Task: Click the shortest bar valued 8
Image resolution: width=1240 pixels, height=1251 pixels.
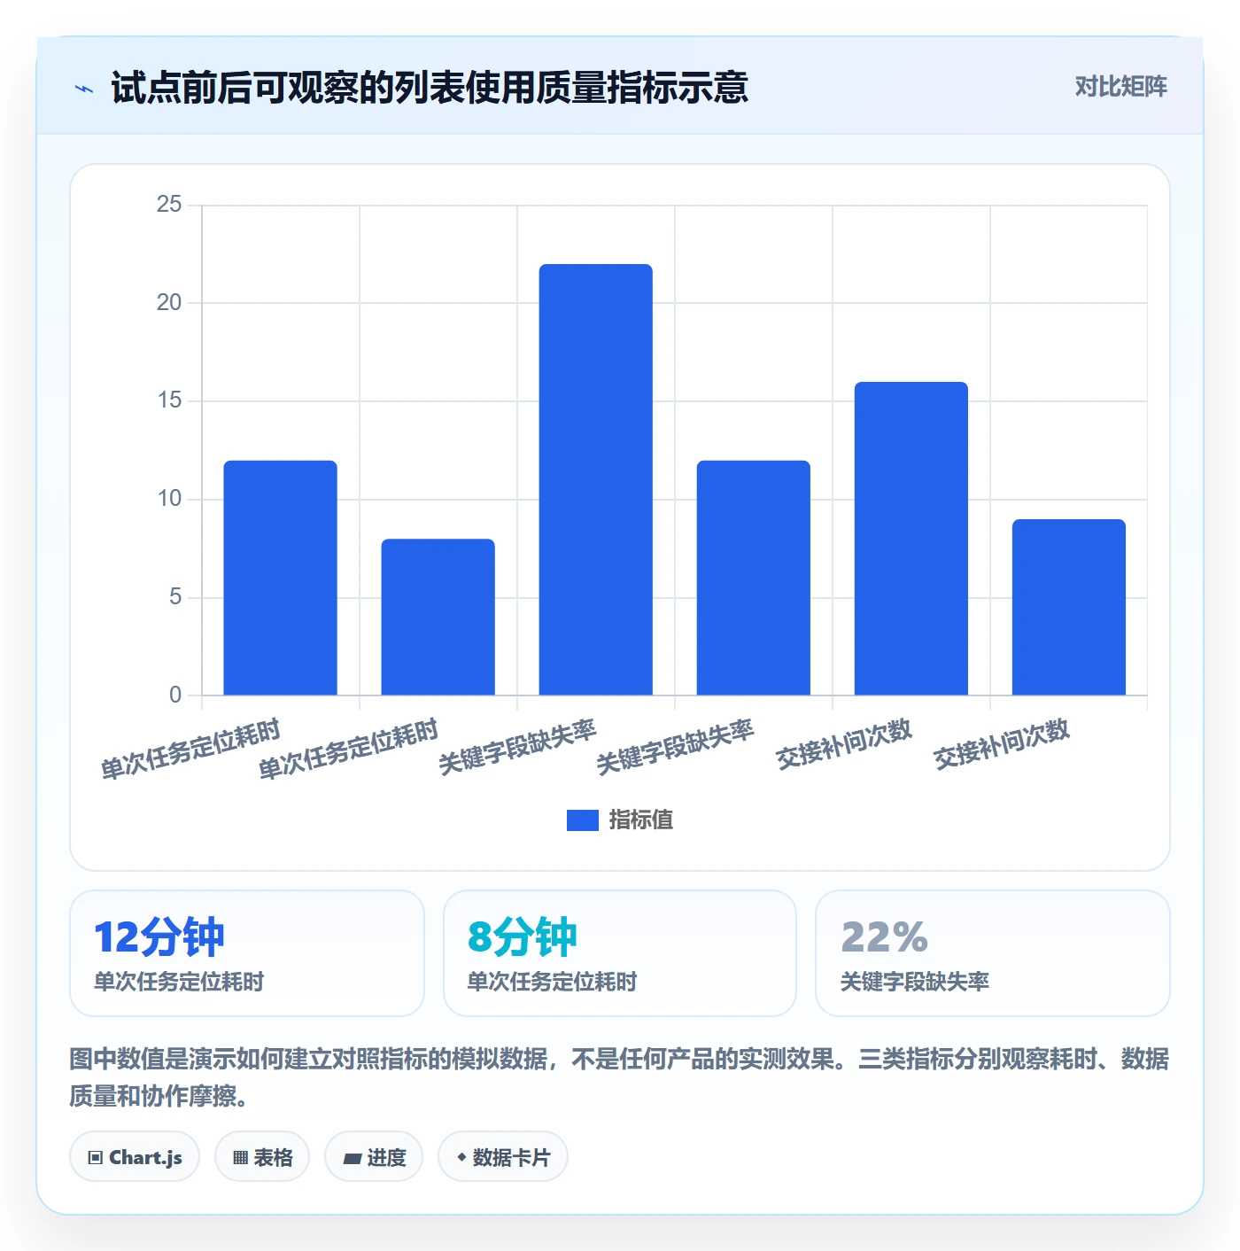Action: 438,617
